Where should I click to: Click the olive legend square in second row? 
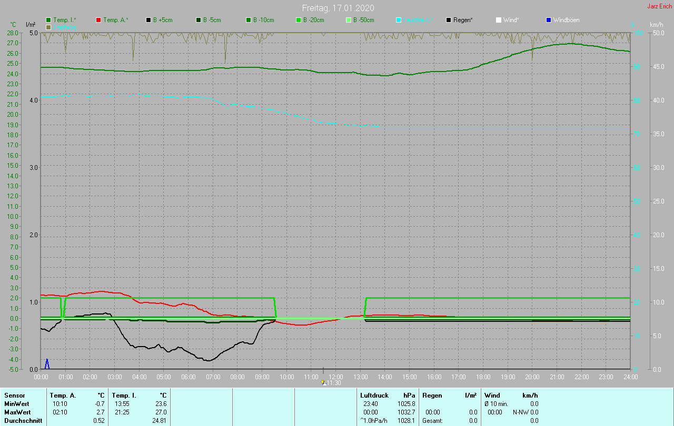pyautogui.click(x=48, y=27)
